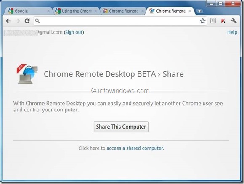Click the magnifier icon in address bar
Viewport: 244px width, 184px height.
[x=37, y=21]
